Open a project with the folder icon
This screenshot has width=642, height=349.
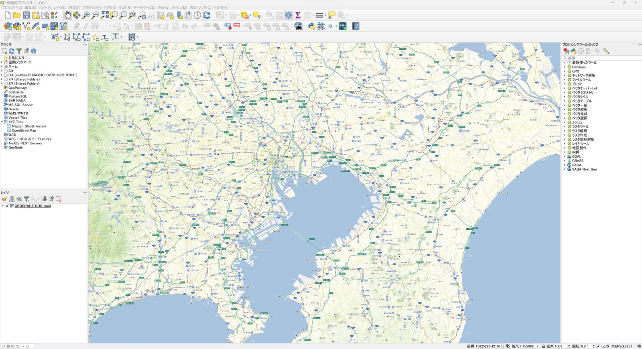[x=17, y=15]
